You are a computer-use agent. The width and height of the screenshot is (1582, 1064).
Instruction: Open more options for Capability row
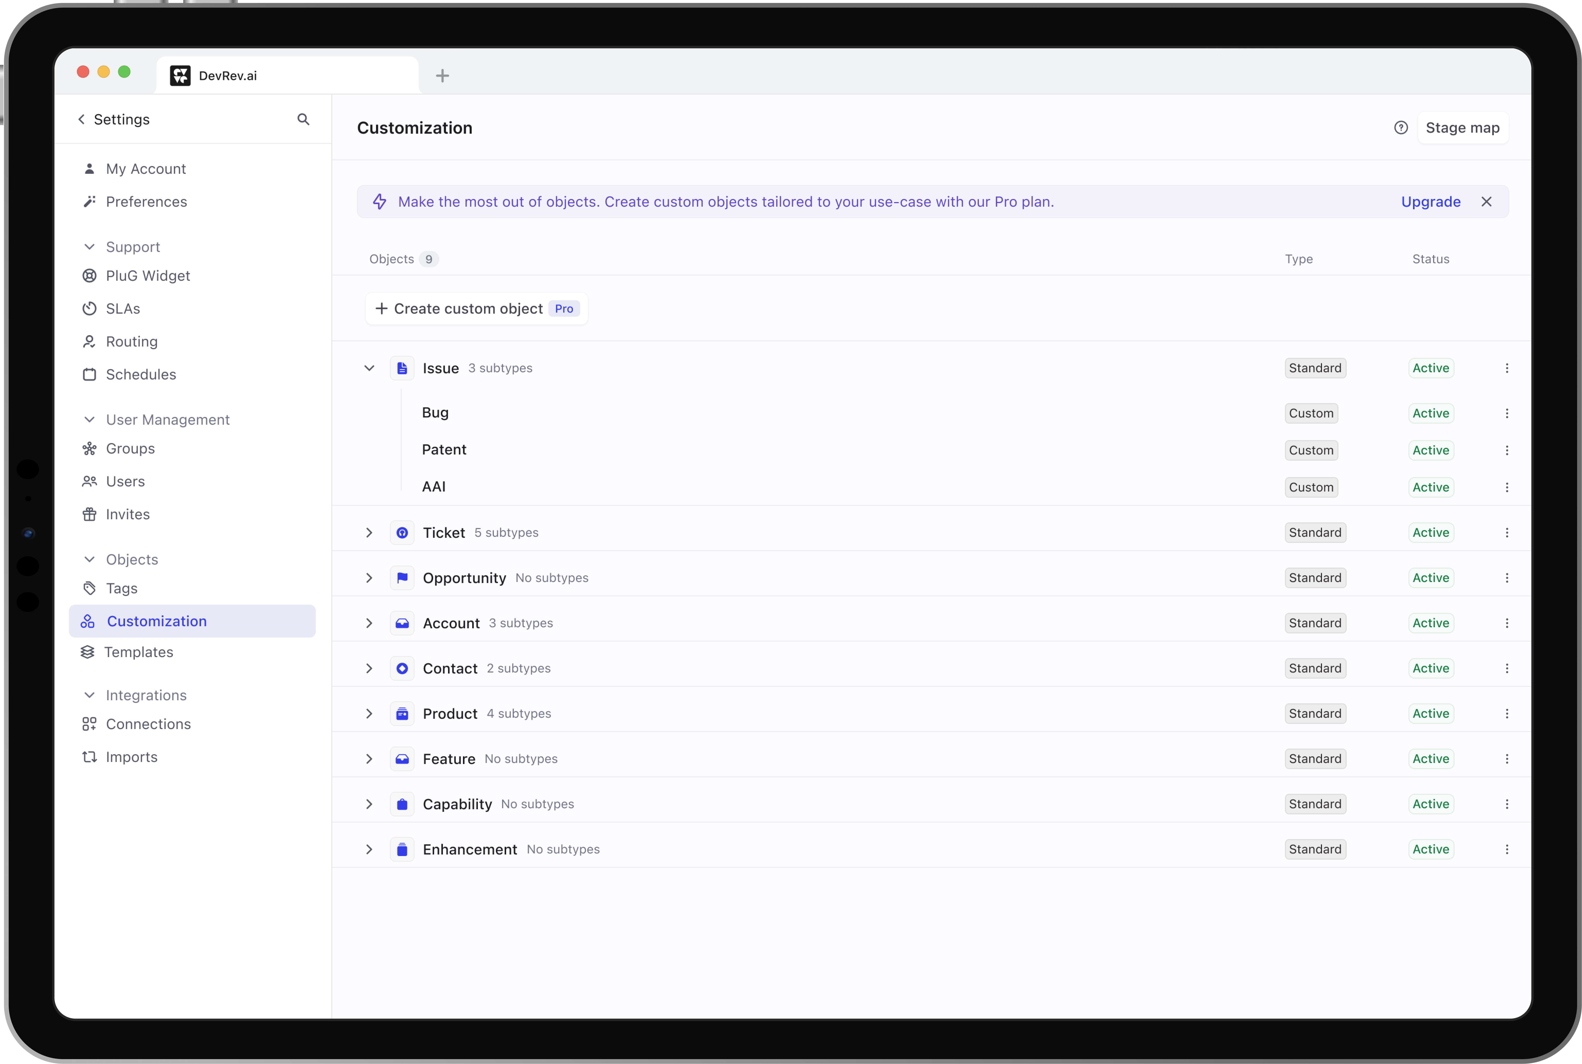(x=1507, y=804)
